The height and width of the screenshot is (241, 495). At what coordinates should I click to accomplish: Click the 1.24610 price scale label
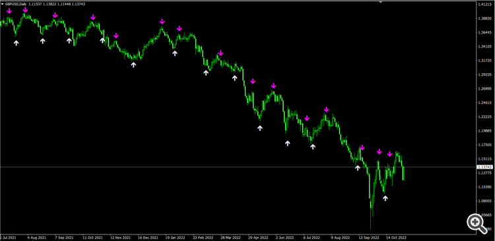pos(484,103)
